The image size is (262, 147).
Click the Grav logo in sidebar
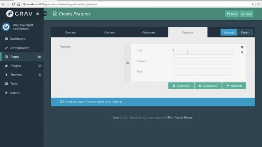(x=19, y=13)
